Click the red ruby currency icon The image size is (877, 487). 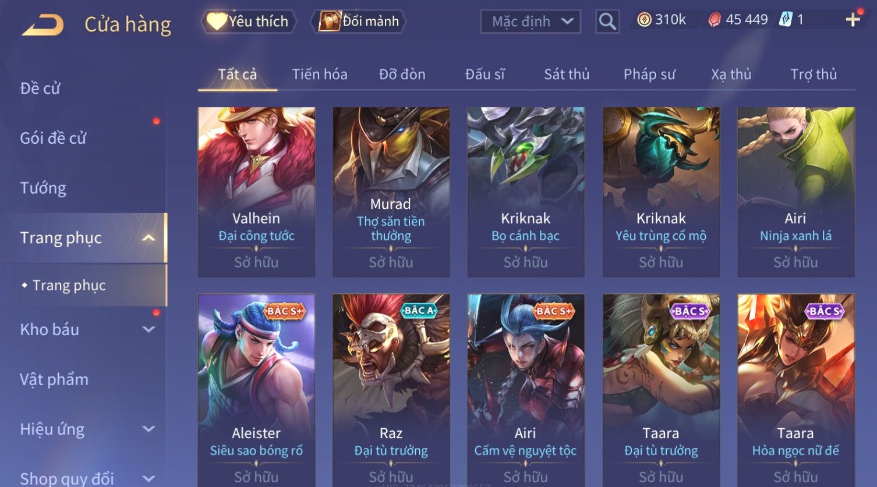pos(715,20)
